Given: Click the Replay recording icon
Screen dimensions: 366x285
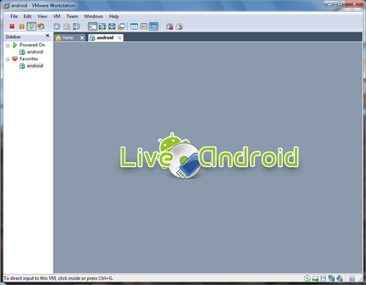Looking at the screenshot, I should pyautogui.click(x=179, y=26).
